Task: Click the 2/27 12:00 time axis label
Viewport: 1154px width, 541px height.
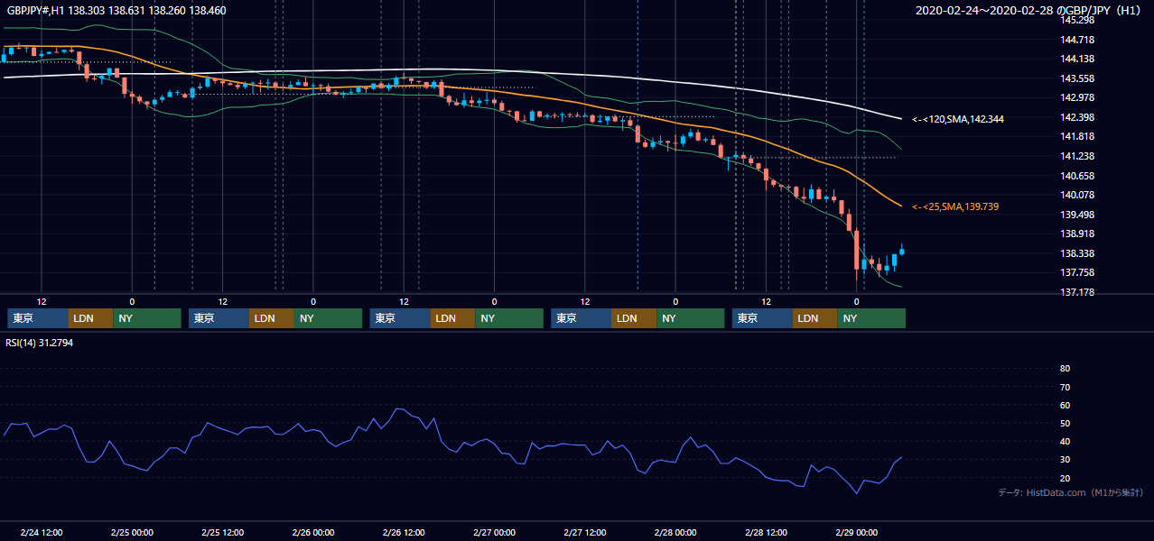Action: (x=585, y=532)
